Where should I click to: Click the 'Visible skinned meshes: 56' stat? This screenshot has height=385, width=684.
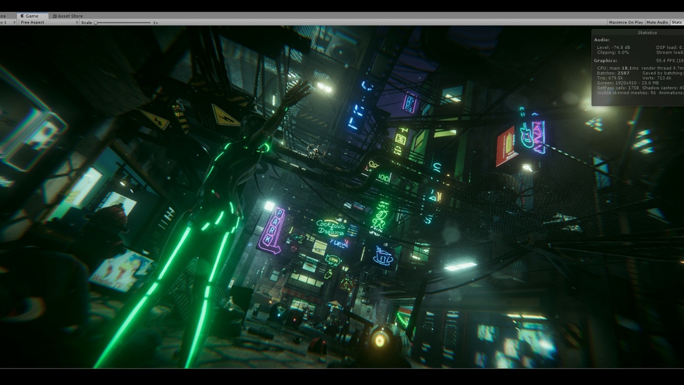tap(626, 93)
